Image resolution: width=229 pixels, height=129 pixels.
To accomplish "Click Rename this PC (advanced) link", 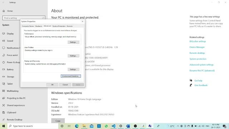I will (202, 71).
